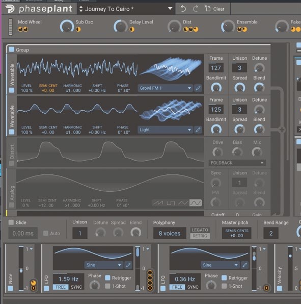Viewport: 301px width, 304px height.
Task: Edit first LFO shape with pencil icon
Action: click(128, 265)
